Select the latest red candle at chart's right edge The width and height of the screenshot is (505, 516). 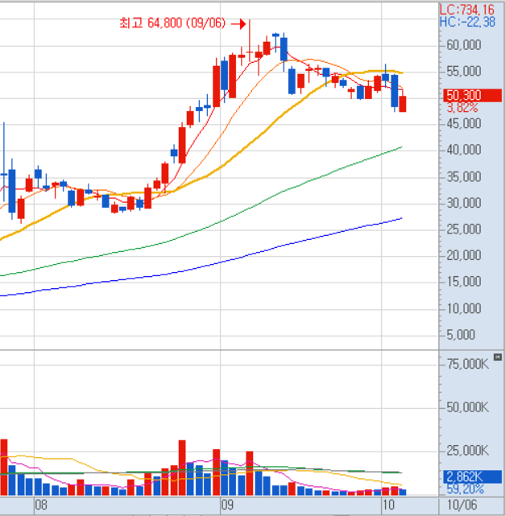click(402, 104)
